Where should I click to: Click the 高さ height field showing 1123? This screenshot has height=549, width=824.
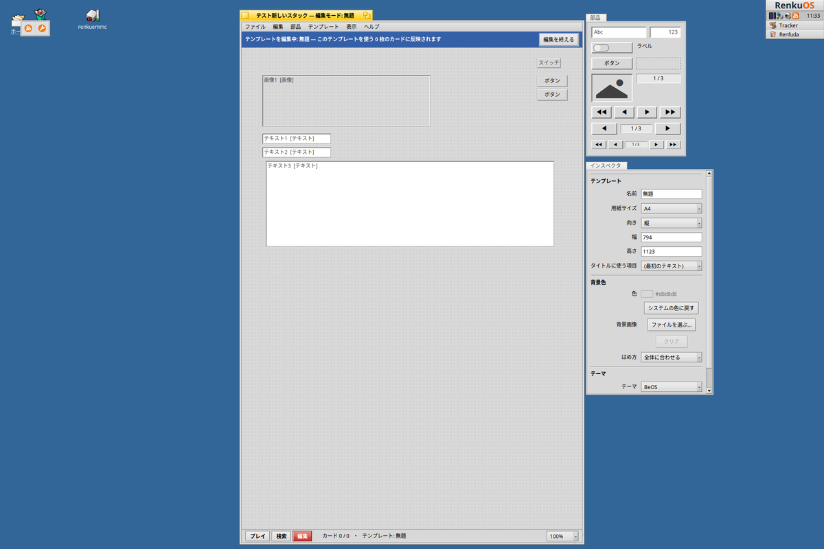point(672,251)
